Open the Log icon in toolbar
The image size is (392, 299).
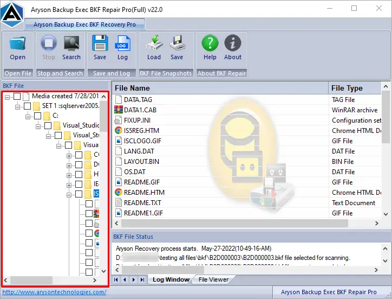point(122,43)
